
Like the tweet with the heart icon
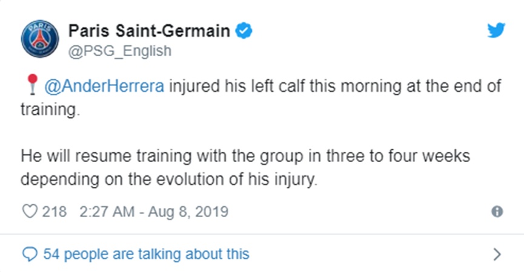click(29, 212)
